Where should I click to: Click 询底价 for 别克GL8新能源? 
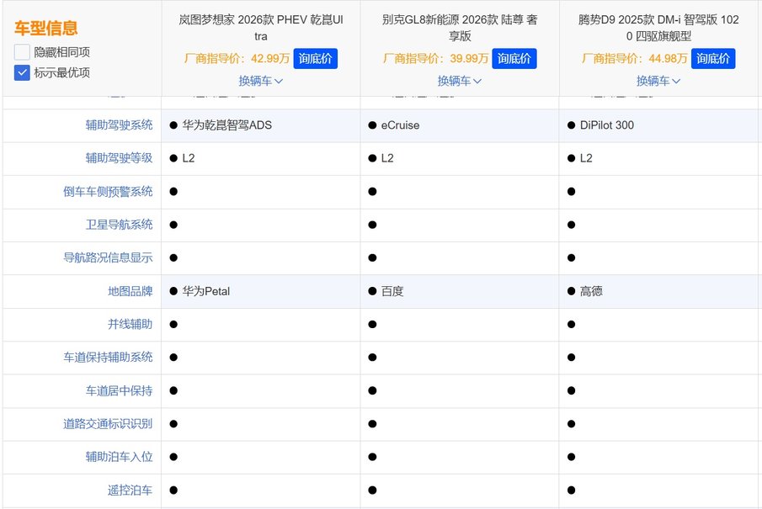point(514,59)
